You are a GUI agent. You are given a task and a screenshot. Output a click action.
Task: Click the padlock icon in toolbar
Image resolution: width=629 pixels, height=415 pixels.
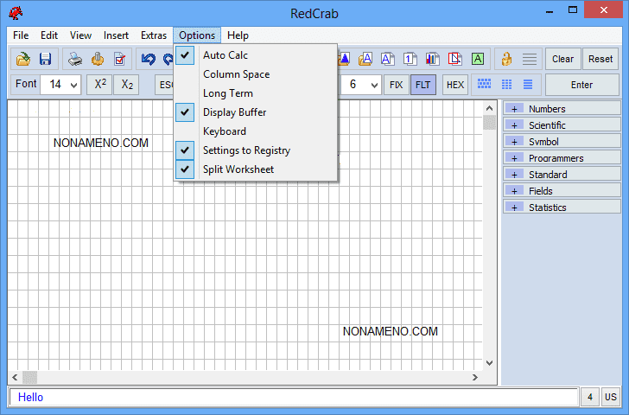pos(506,59)
